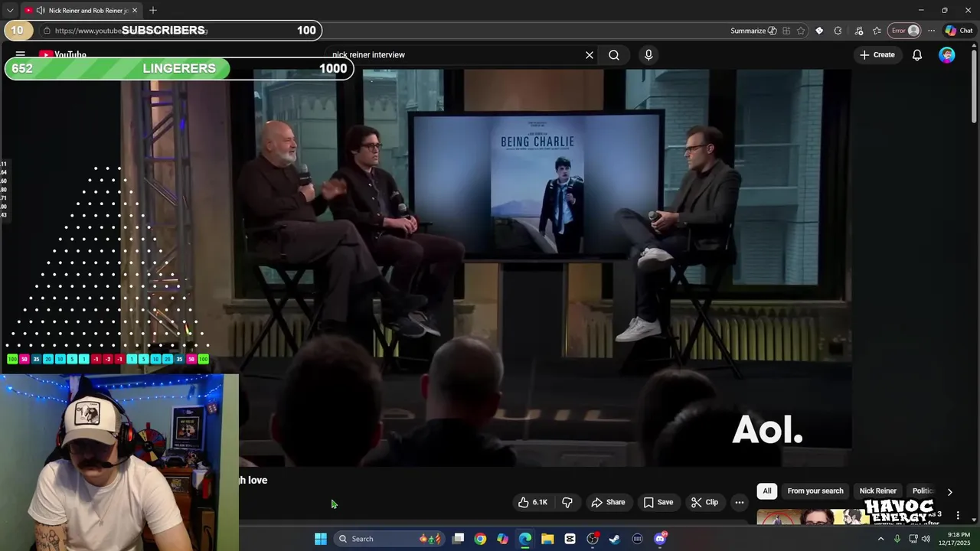
Task: Open the round striped app before Discord
Action: click(637, 539)
